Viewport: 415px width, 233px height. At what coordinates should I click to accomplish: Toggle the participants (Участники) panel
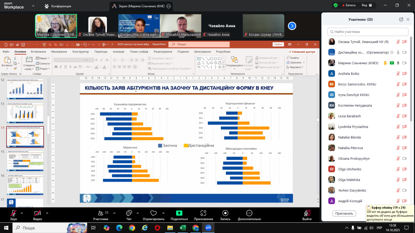tap(101, 213)
